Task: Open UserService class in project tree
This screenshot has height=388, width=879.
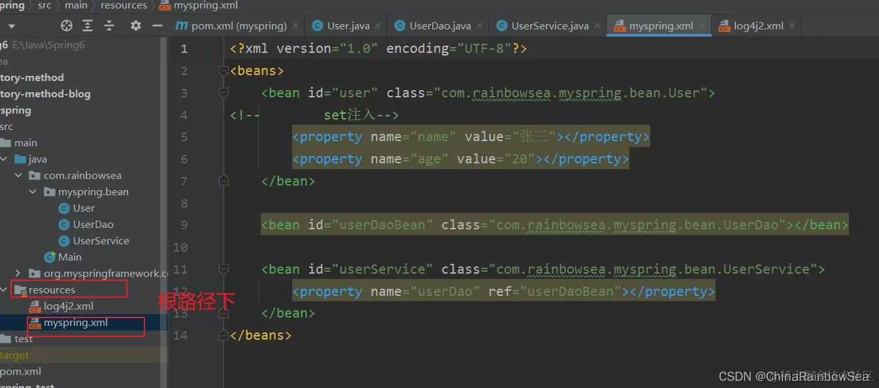Action: click(x=101, y=241)
